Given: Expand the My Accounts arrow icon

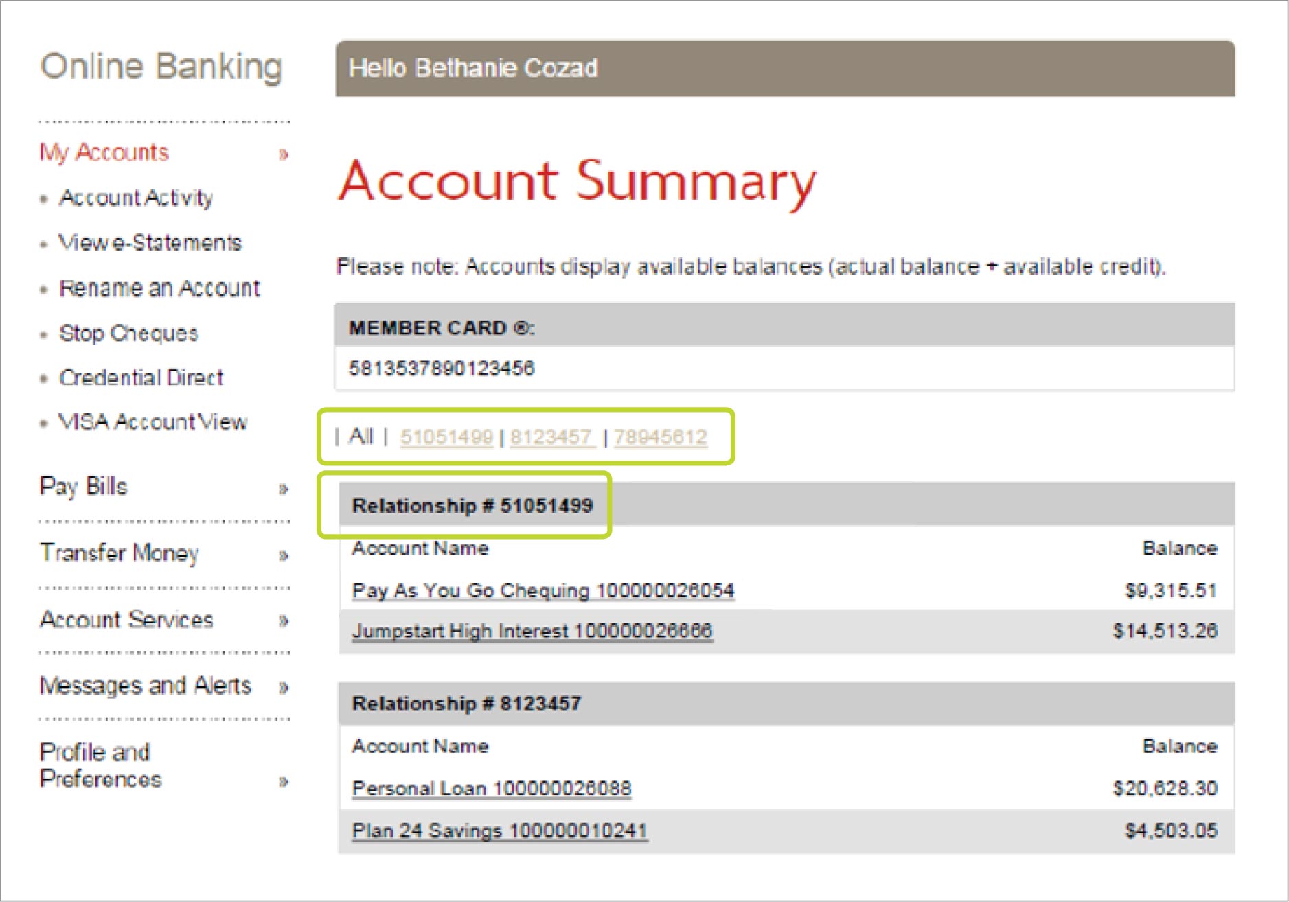Looking at the screenshot, I should click(283, 154).
